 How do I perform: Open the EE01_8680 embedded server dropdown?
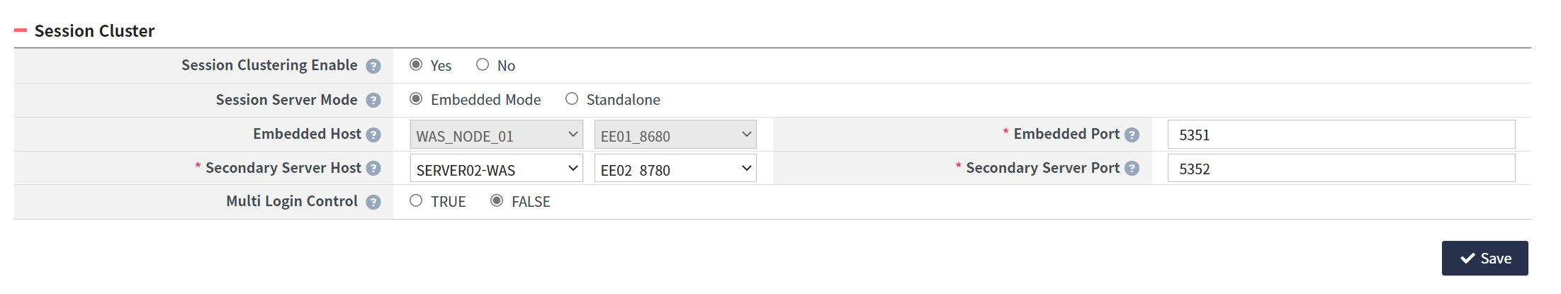pyautogui.click(x=675, y=135)
